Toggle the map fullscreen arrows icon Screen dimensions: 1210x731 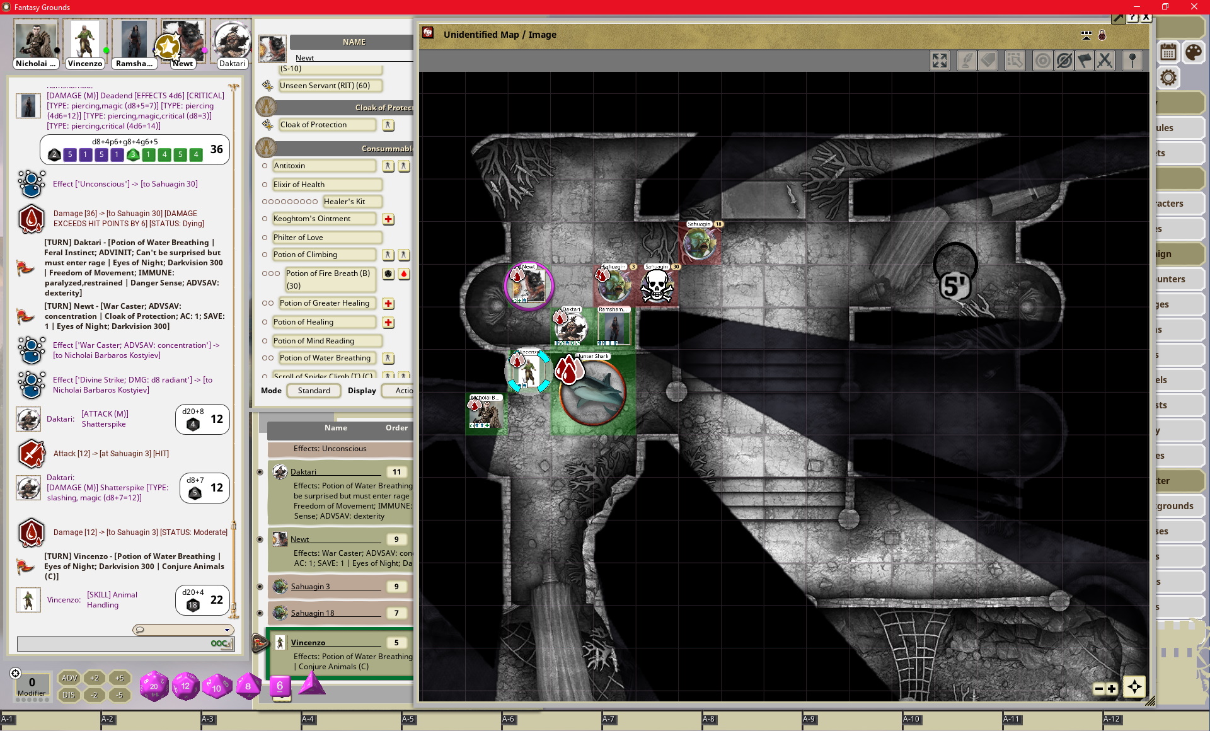pos(940,60)
